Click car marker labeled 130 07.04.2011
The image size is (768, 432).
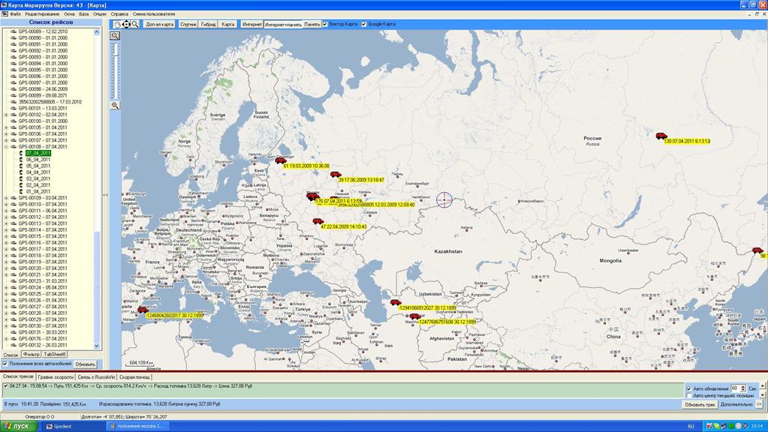tap(661, 136)
